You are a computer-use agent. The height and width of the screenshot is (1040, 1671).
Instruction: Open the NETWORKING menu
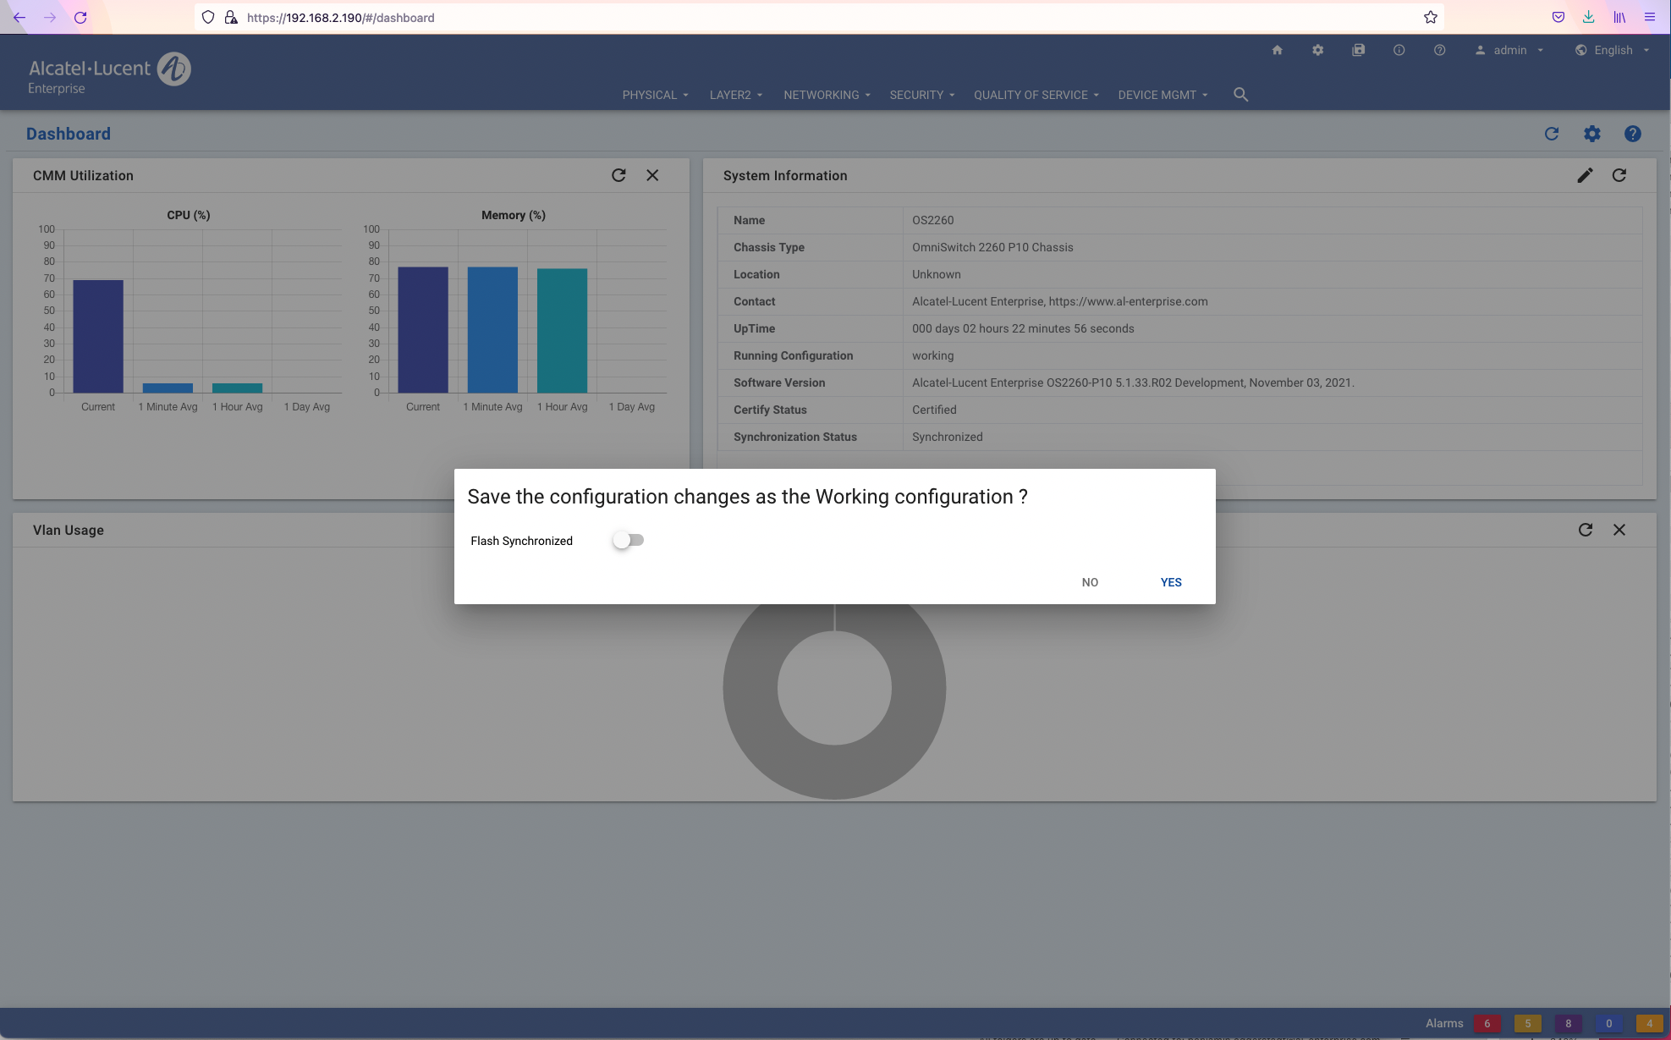click(x=826, y=95)
